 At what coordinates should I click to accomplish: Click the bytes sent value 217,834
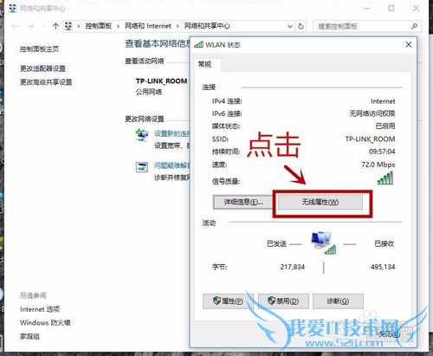click(293, 267)
